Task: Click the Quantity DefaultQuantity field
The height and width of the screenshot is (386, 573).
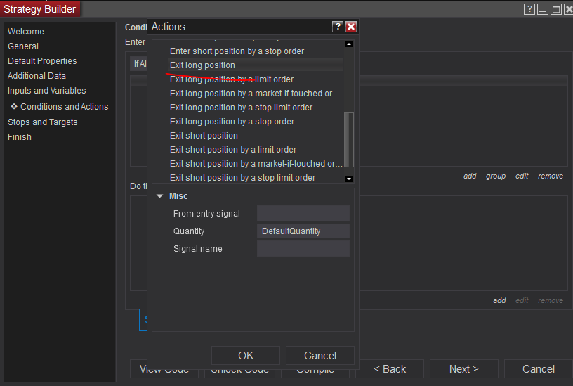Action: coord(303,231)
